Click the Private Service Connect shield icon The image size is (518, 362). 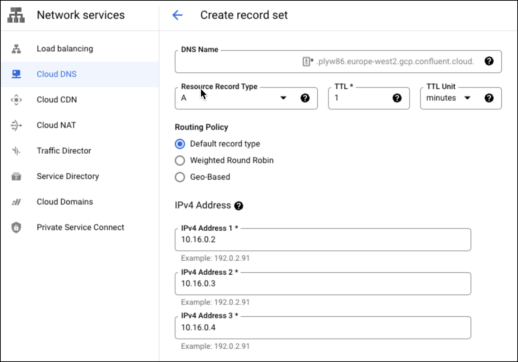[16, 227]
